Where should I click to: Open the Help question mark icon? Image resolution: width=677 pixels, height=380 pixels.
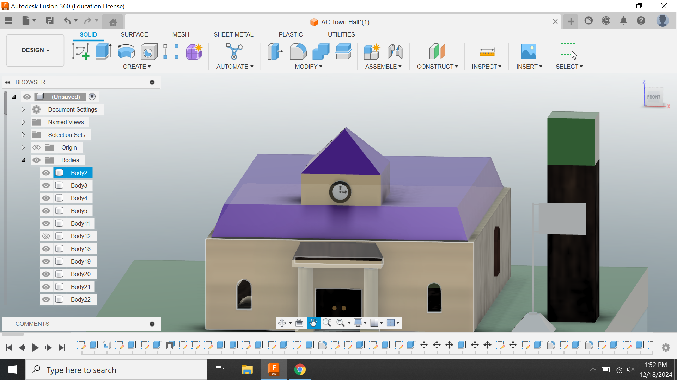641,20
